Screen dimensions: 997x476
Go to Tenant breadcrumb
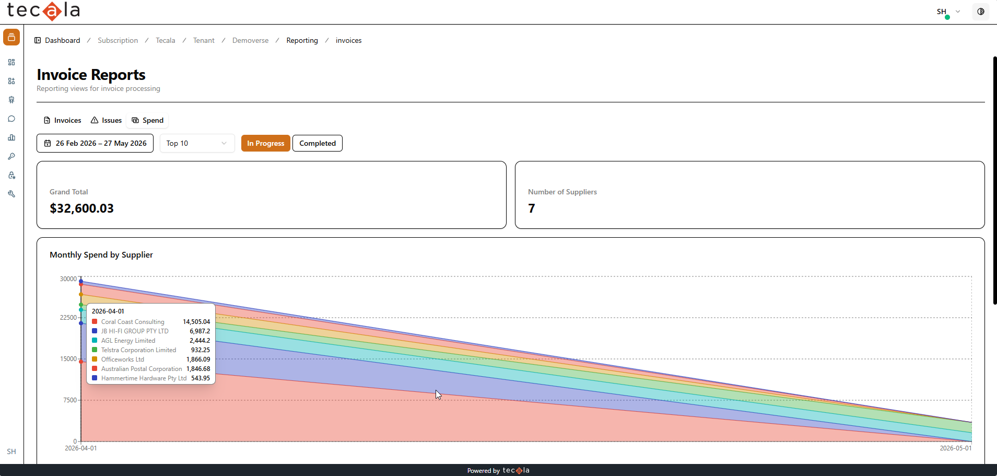[x=204, y=40]
